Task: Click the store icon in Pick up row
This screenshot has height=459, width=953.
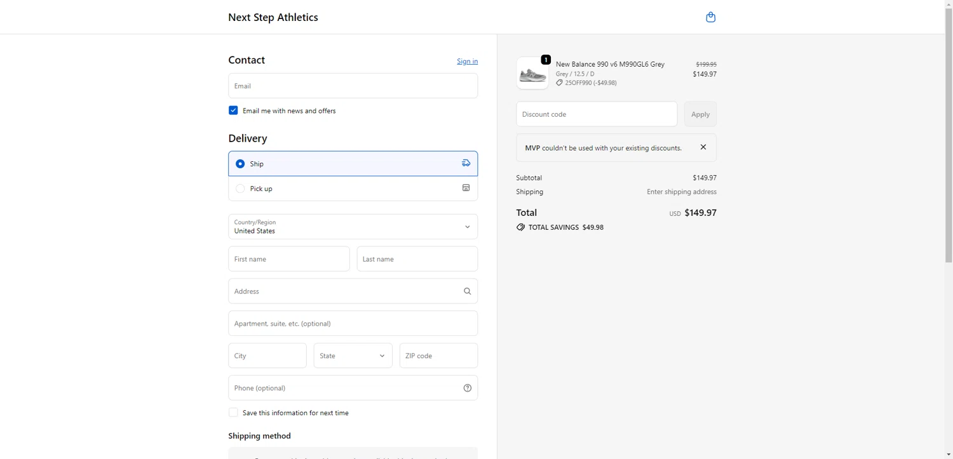Action: point(466,188)
